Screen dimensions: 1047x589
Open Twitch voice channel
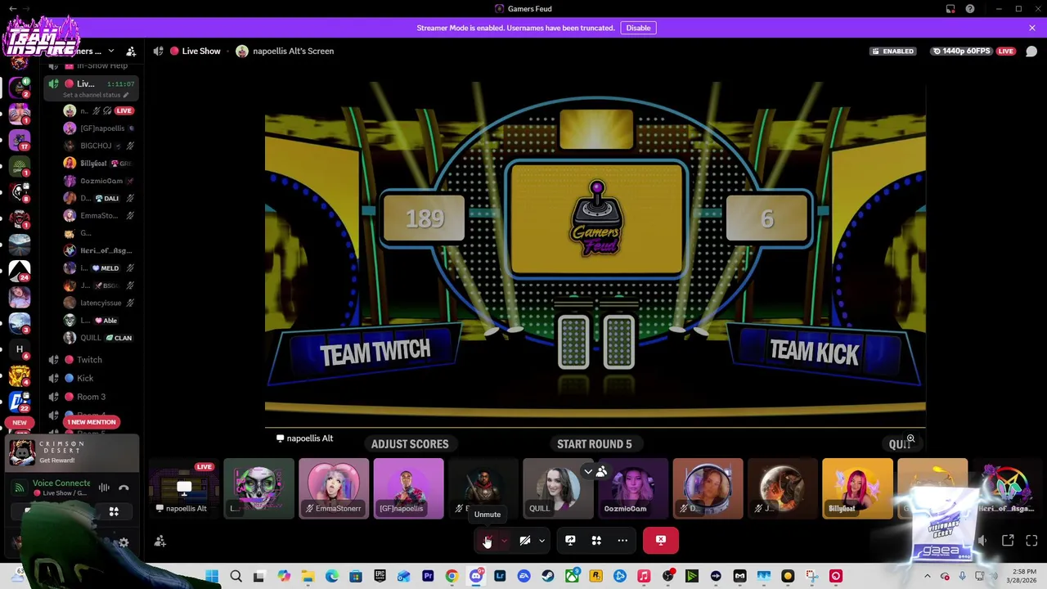pos(90,360)
